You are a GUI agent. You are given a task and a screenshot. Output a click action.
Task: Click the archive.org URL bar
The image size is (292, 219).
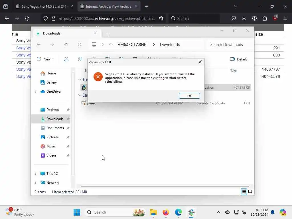click(107, 19)
